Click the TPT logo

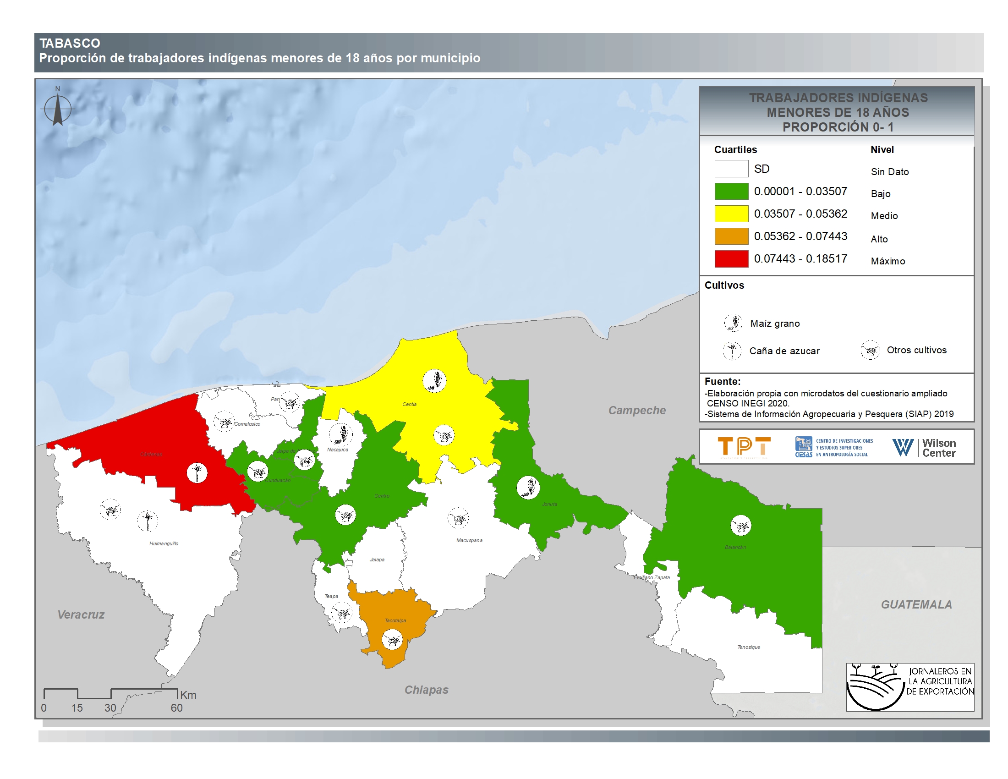[x=744, y=447]
